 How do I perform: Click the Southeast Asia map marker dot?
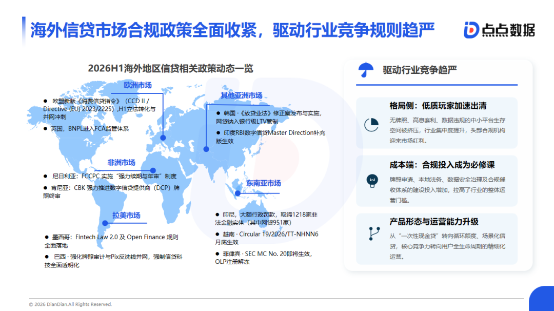(238, 193)
